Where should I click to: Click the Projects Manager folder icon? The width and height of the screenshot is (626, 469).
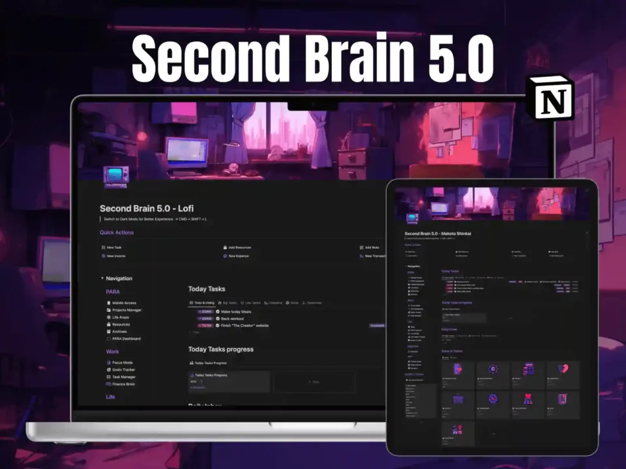pos(108,310)
